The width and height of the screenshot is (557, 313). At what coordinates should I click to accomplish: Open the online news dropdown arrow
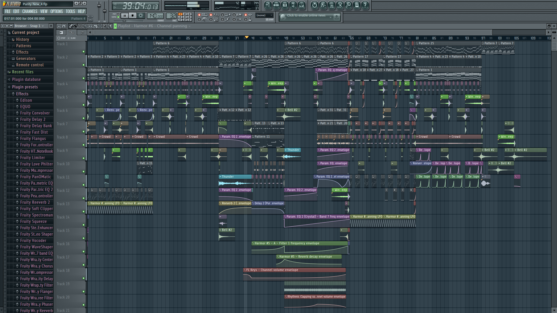point(330,17)
